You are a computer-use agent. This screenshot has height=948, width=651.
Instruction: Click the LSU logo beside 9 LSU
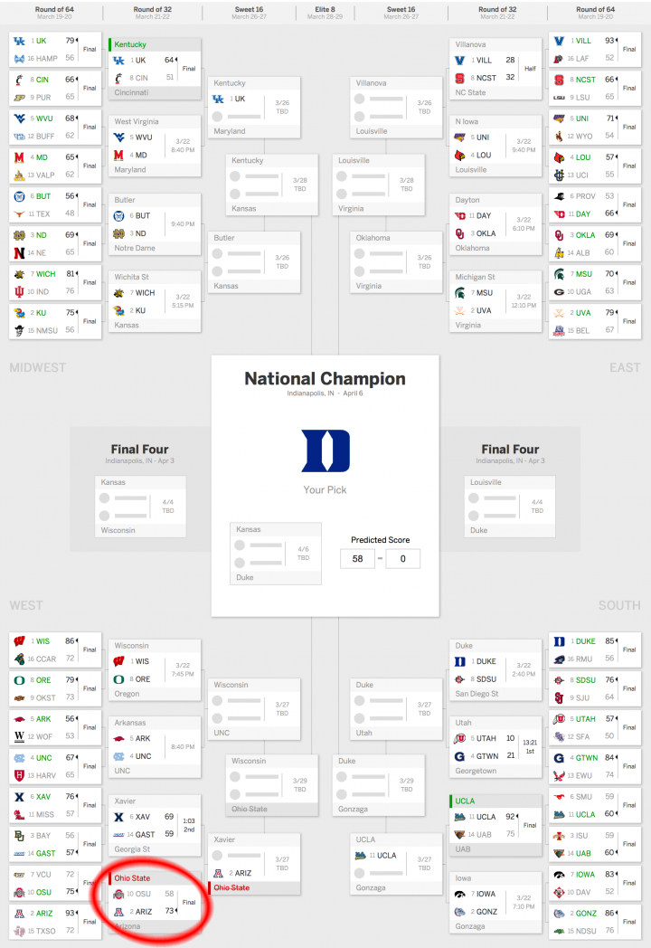point(560,98)
